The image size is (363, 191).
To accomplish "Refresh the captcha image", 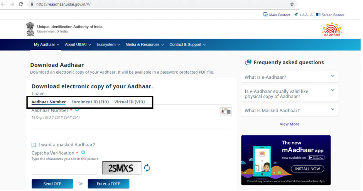I will pos(147,168).
